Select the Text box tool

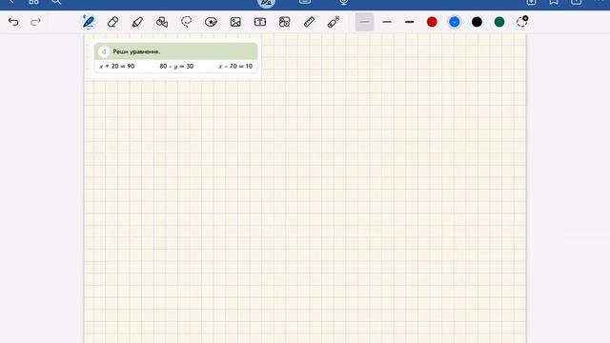click(x=260, y=22)
